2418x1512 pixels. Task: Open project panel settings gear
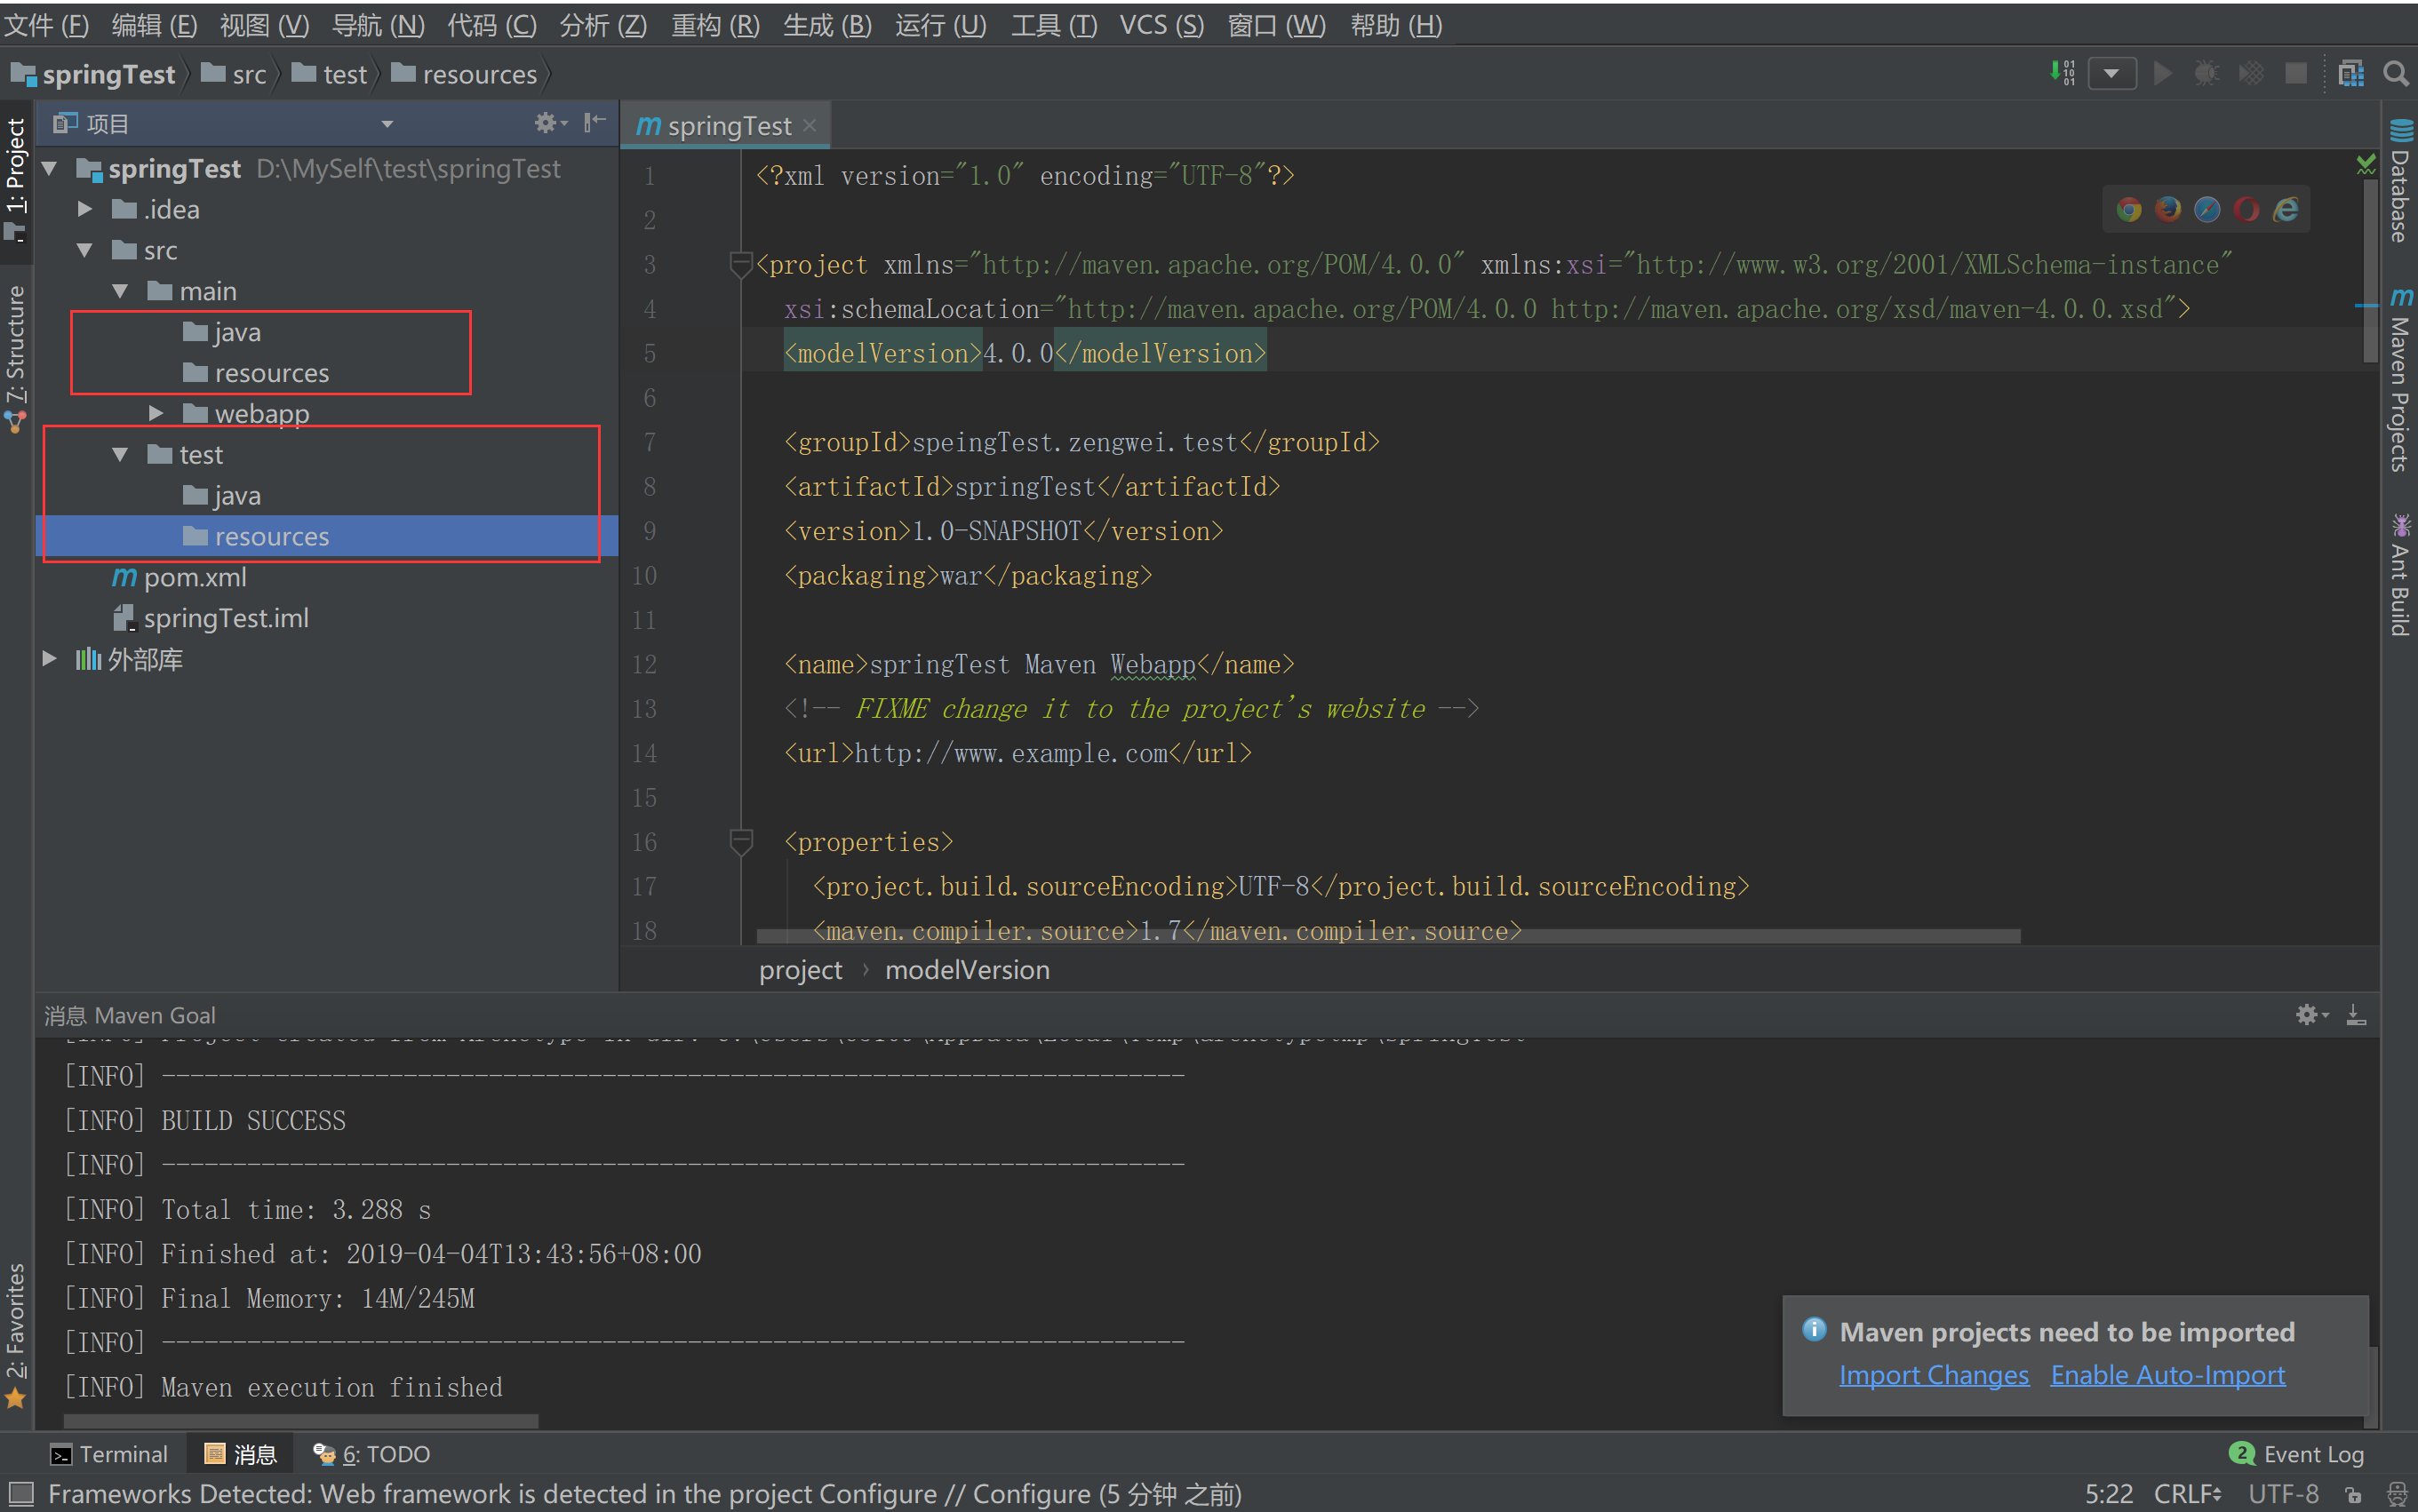click(547, 123)
